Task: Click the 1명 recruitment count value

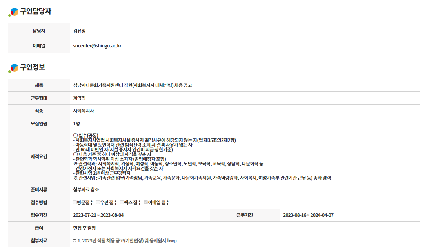Action: point(76,123)
